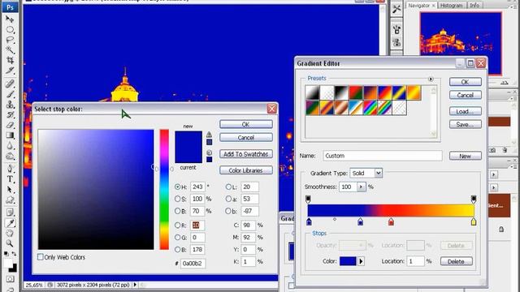
Task: Select the Eyedropper tool
Action: tap(10, 223)
